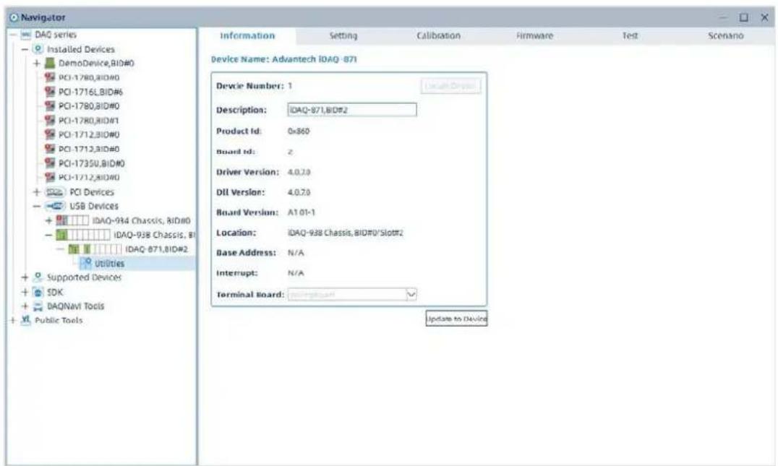Click the Supported Devices icon
The height and width of the screenshot is (466, 778).
coord(38,277)
